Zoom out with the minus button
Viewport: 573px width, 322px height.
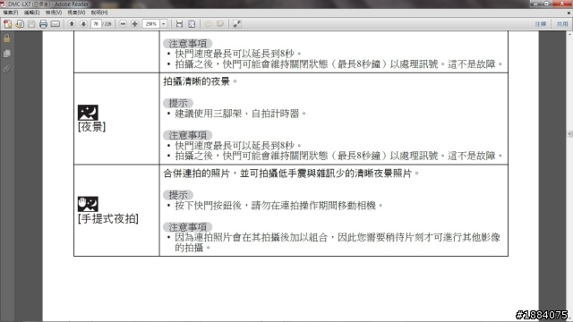click(x=124, y=24)
